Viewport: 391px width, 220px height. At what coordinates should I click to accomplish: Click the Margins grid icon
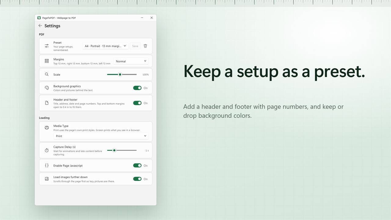pos(47,61)
